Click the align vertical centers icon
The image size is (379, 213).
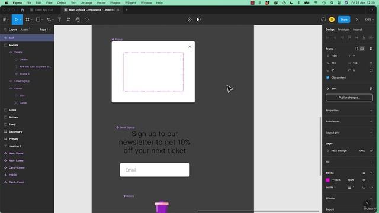pos(356,38)
